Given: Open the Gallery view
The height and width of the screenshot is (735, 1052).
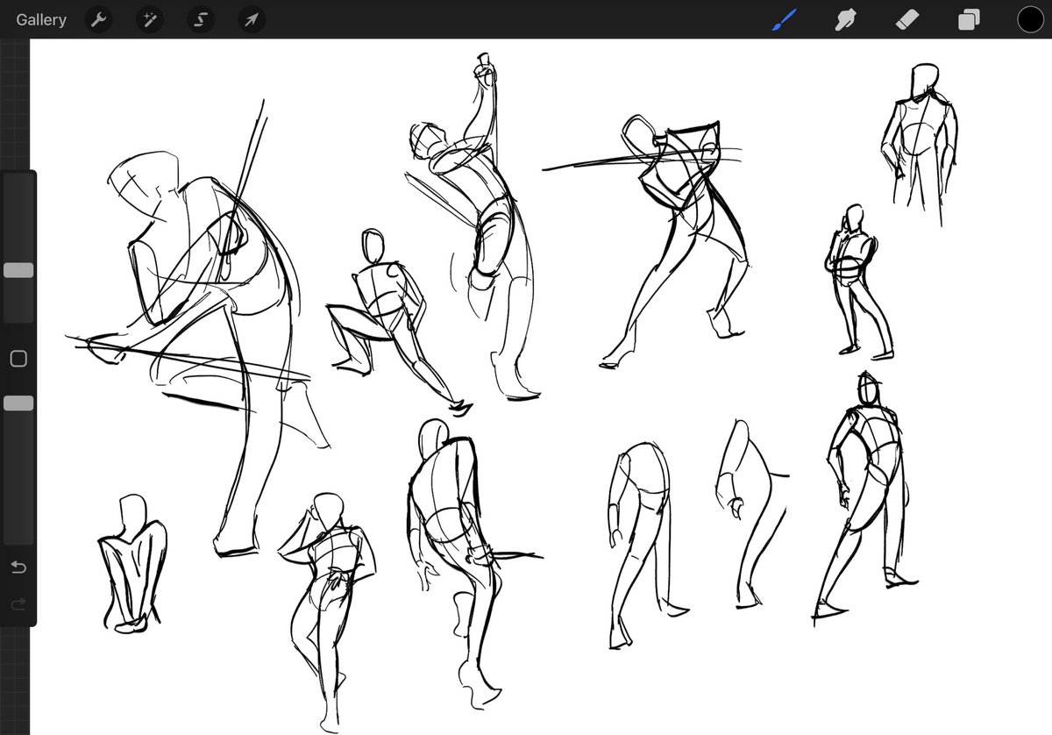Looking at the screenshot, I should [x=41, y=19].
